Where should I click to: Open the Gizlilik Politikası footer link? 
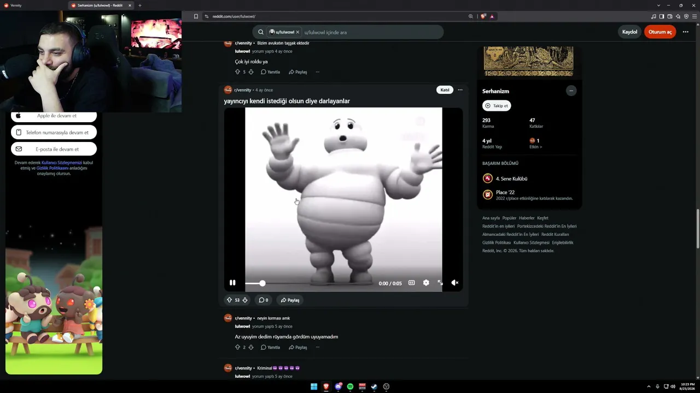click(497, 243)
